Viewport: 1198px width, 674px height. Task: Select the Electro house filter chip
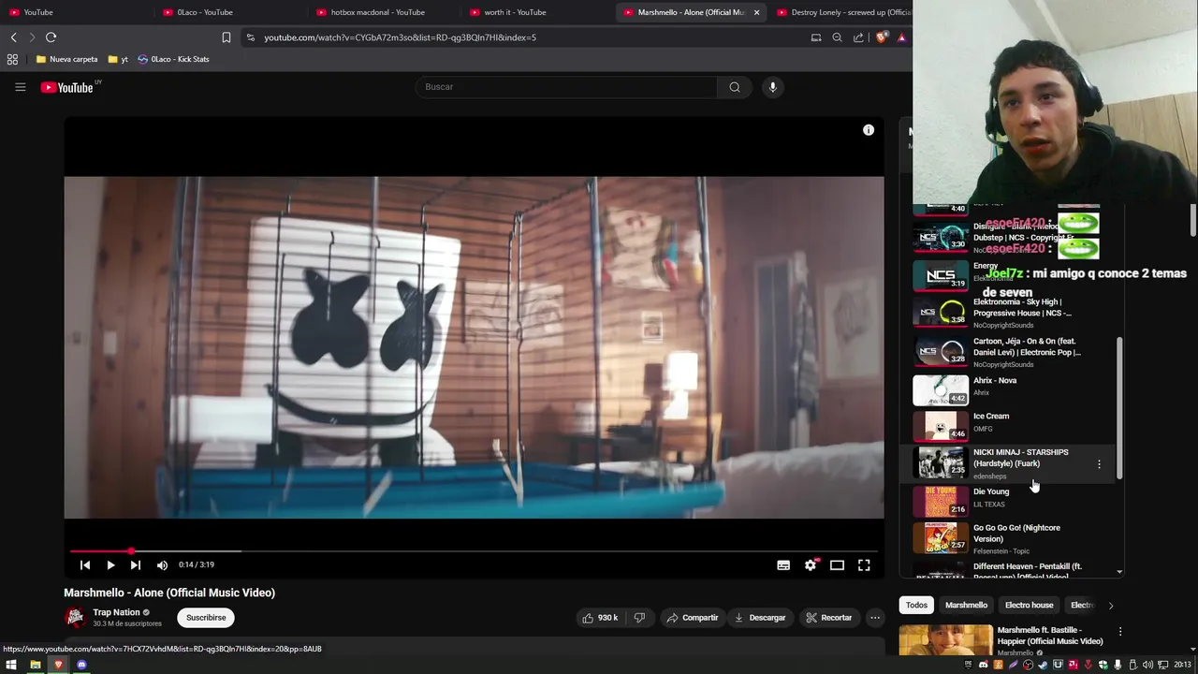tap(1029, 606)
